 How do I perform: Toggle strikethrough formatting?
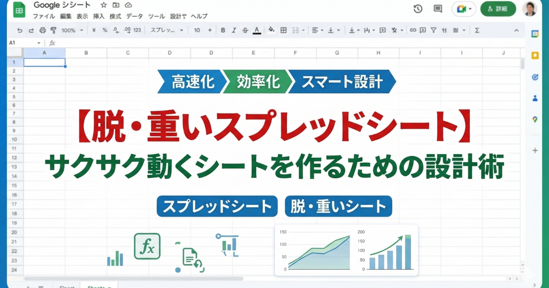[245, 30]
